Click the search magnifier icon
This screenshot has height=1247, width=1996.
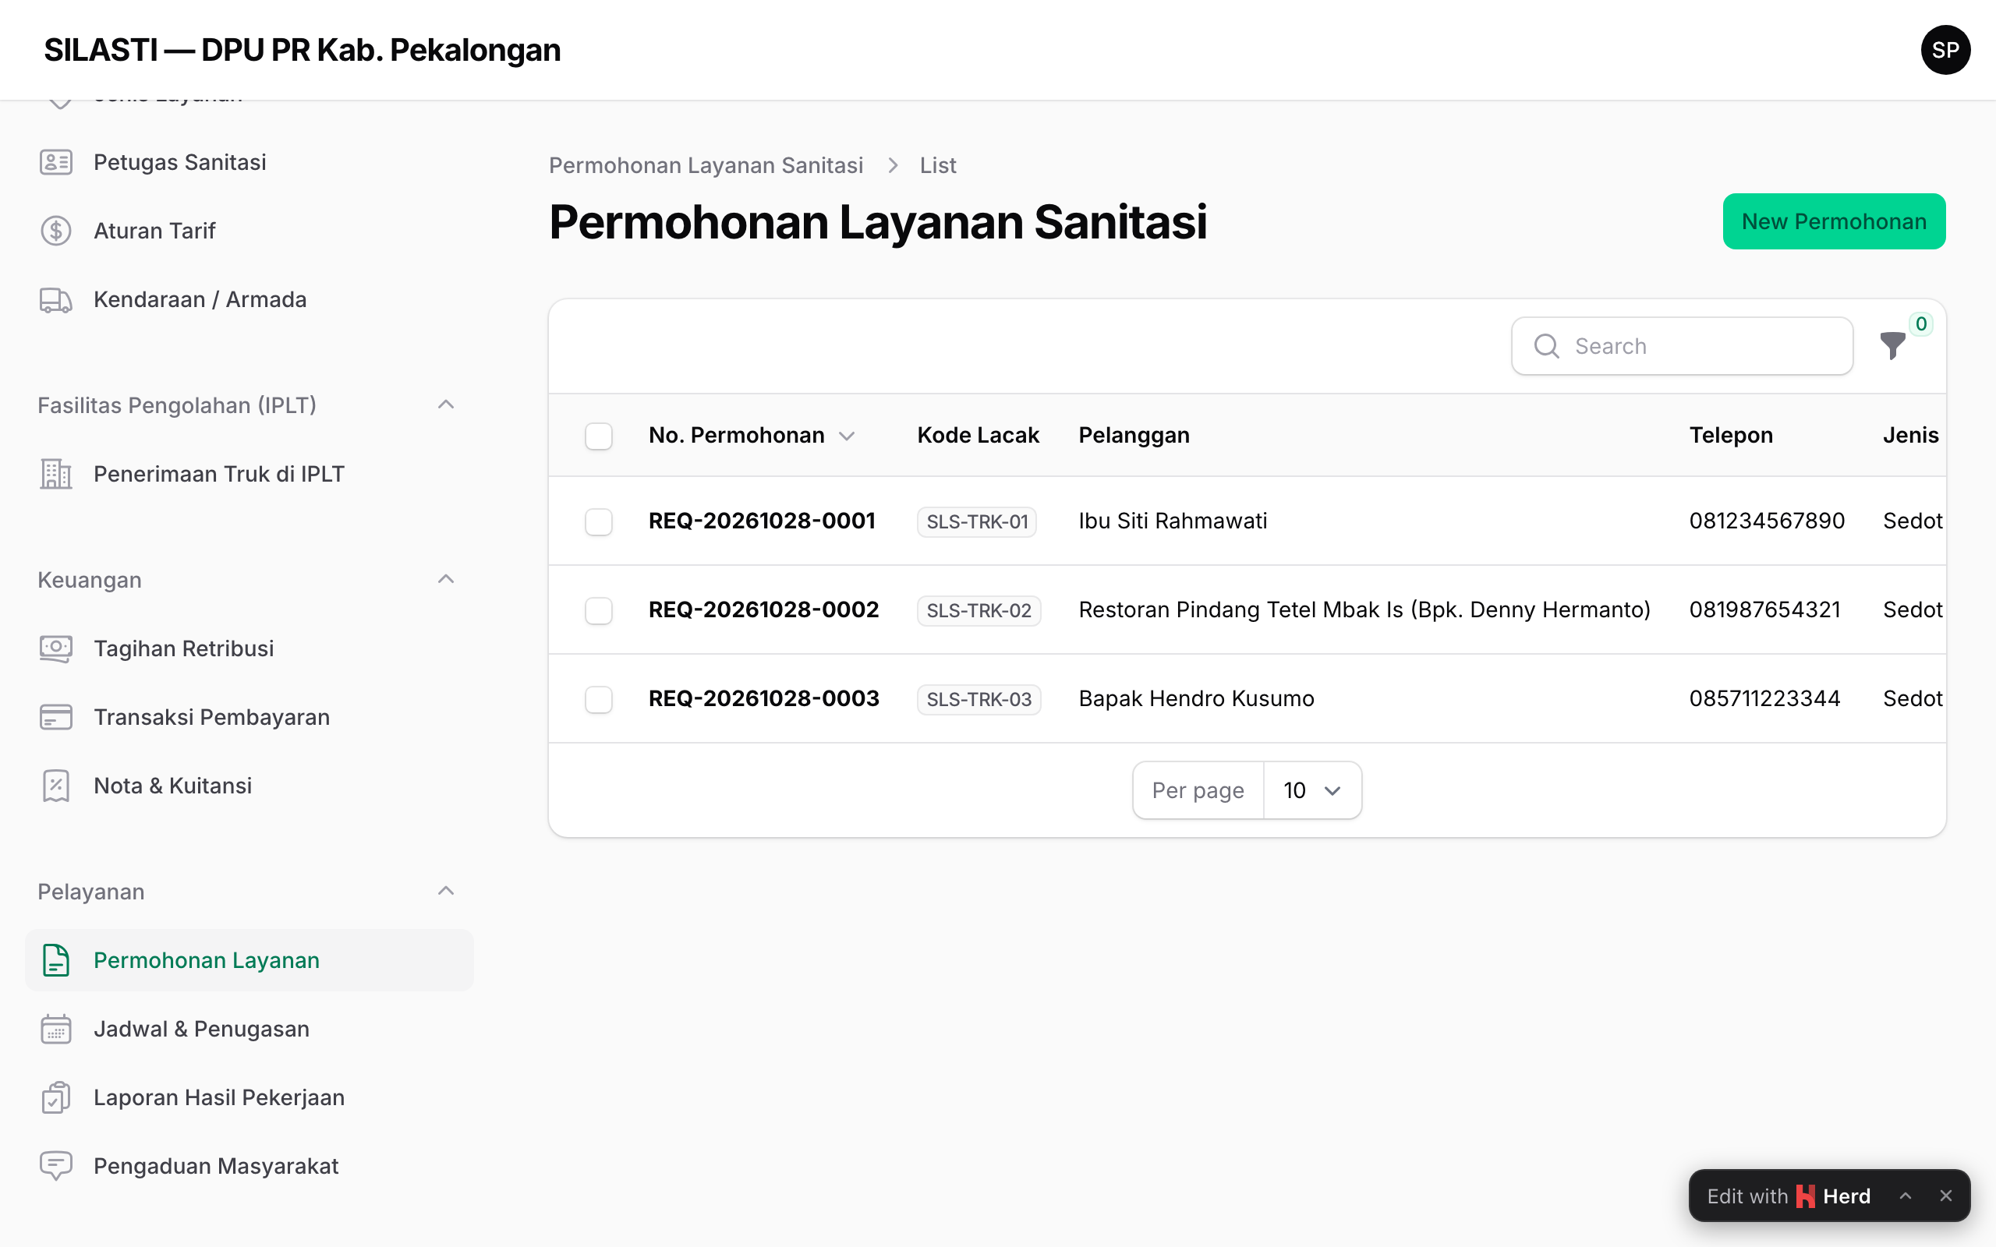click(1546, 345)
